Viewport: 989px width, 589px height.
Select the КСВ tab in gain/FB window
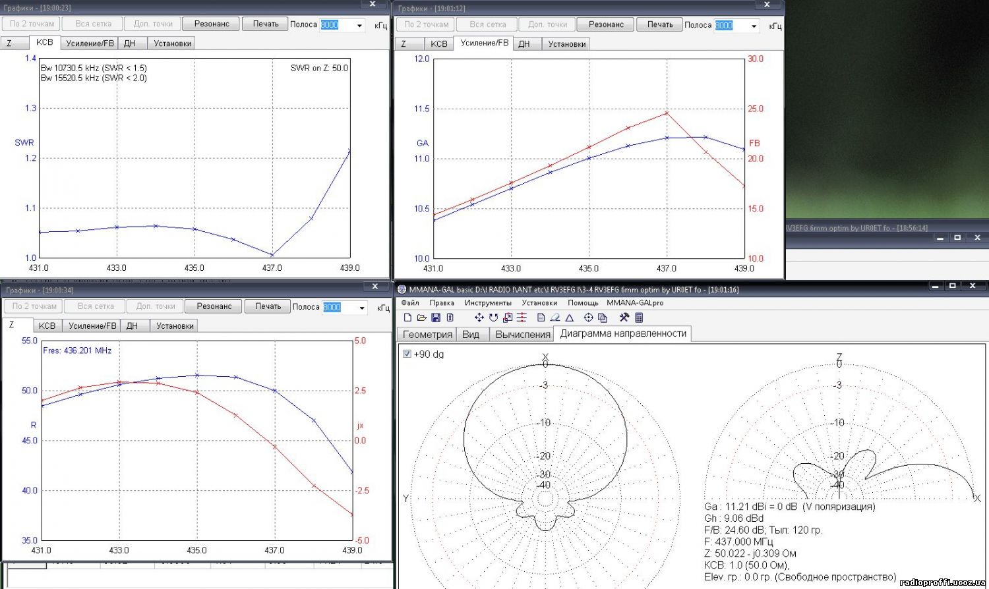438,44
